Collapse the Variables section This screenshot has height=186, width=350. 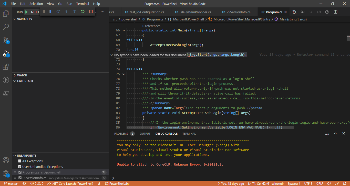(x=60, y=19)
